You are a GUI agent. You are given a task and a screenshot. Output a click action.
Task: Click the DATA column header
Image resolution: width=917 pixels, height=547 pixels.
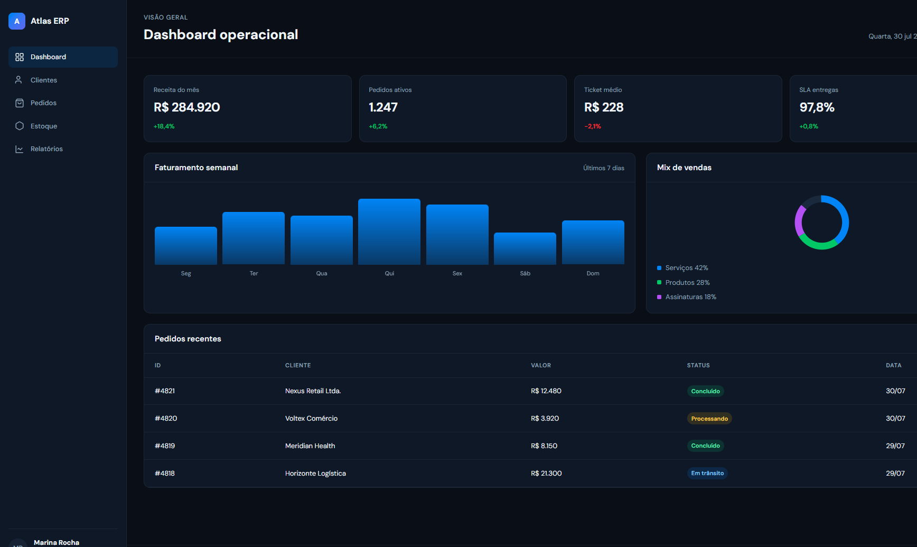click(894, 366)
